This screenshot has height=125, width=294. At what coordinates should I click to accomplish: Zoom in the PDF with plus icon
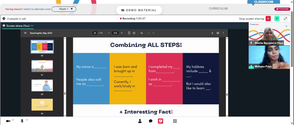point(122,33)
